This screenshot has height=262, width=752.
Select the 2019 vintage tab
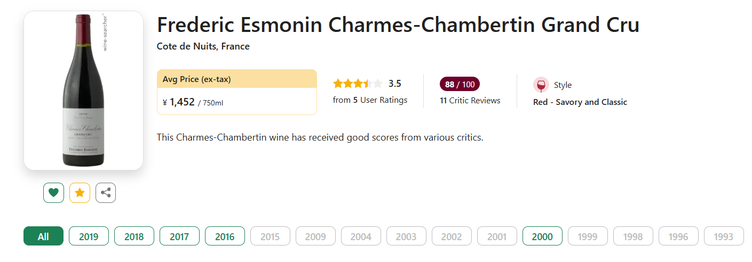pos(89,236)
